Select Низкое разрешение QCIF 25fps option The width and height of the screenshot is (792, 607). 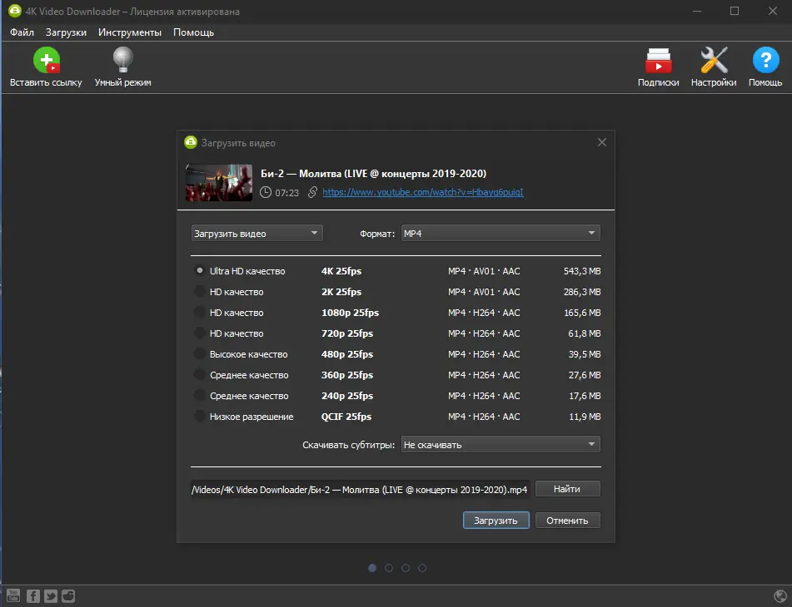click(x=200, y=417)
